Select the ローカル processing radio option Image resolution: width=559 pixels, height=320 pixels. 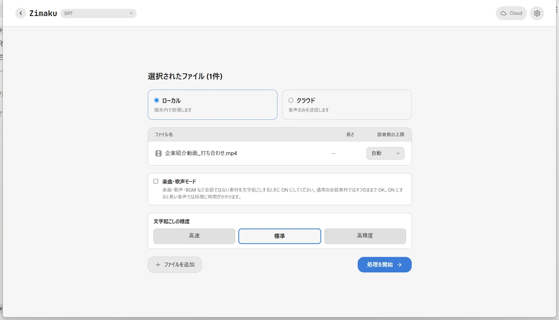[157, 101]
